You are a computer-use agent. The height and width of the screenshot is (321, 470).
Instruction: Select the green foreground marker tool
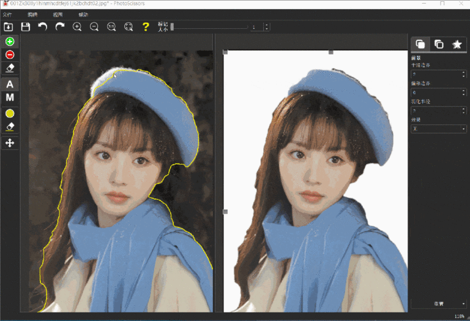tap(10, 42)
